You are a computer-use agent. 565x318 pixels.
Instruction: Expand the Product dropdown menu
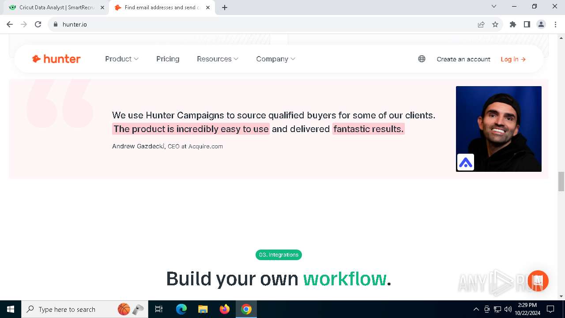(122, 59)
